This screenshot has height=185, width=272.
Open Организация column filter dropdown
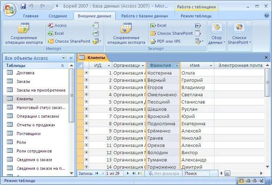[143, 66]
